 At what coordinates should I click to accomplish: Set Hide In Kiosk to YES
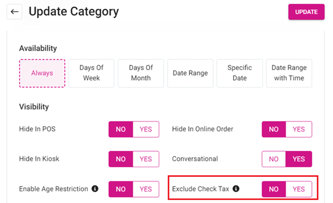tap(145, 159)
